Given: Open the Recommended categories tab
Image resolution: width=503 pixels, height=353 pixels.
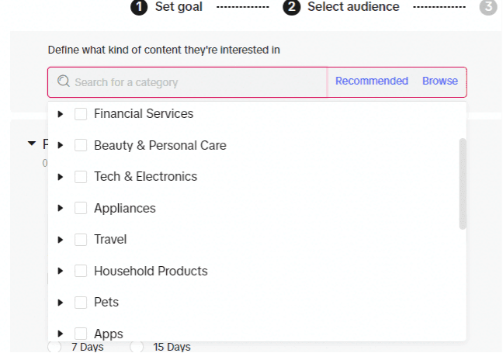Looking at the screenshot, I should click(372, 81).
